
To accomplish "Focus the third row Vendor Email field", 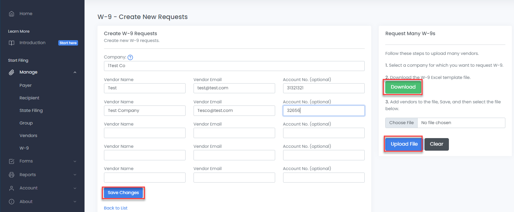I will point(234,133).
